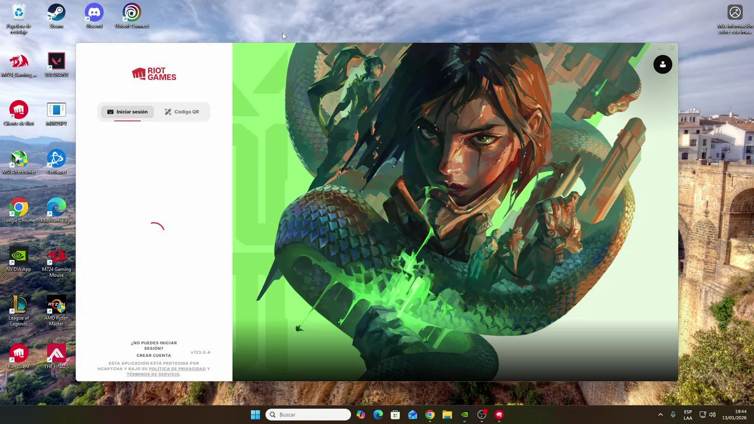
Task: Select the Microsoft Edge desktop shortcut
Action: click(56, 211)
